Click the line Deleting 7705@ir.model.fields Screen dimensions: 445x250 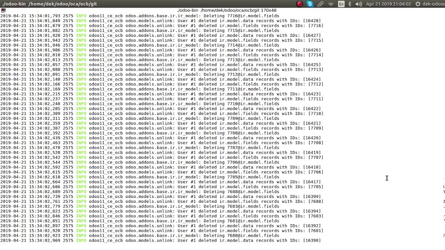tap(241, 177)
